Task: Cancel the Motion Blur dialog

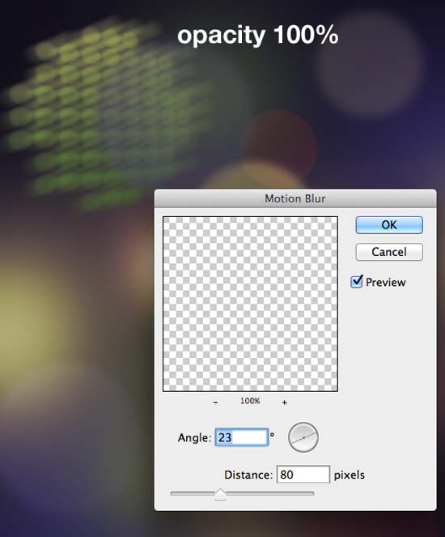Action: 389,252
